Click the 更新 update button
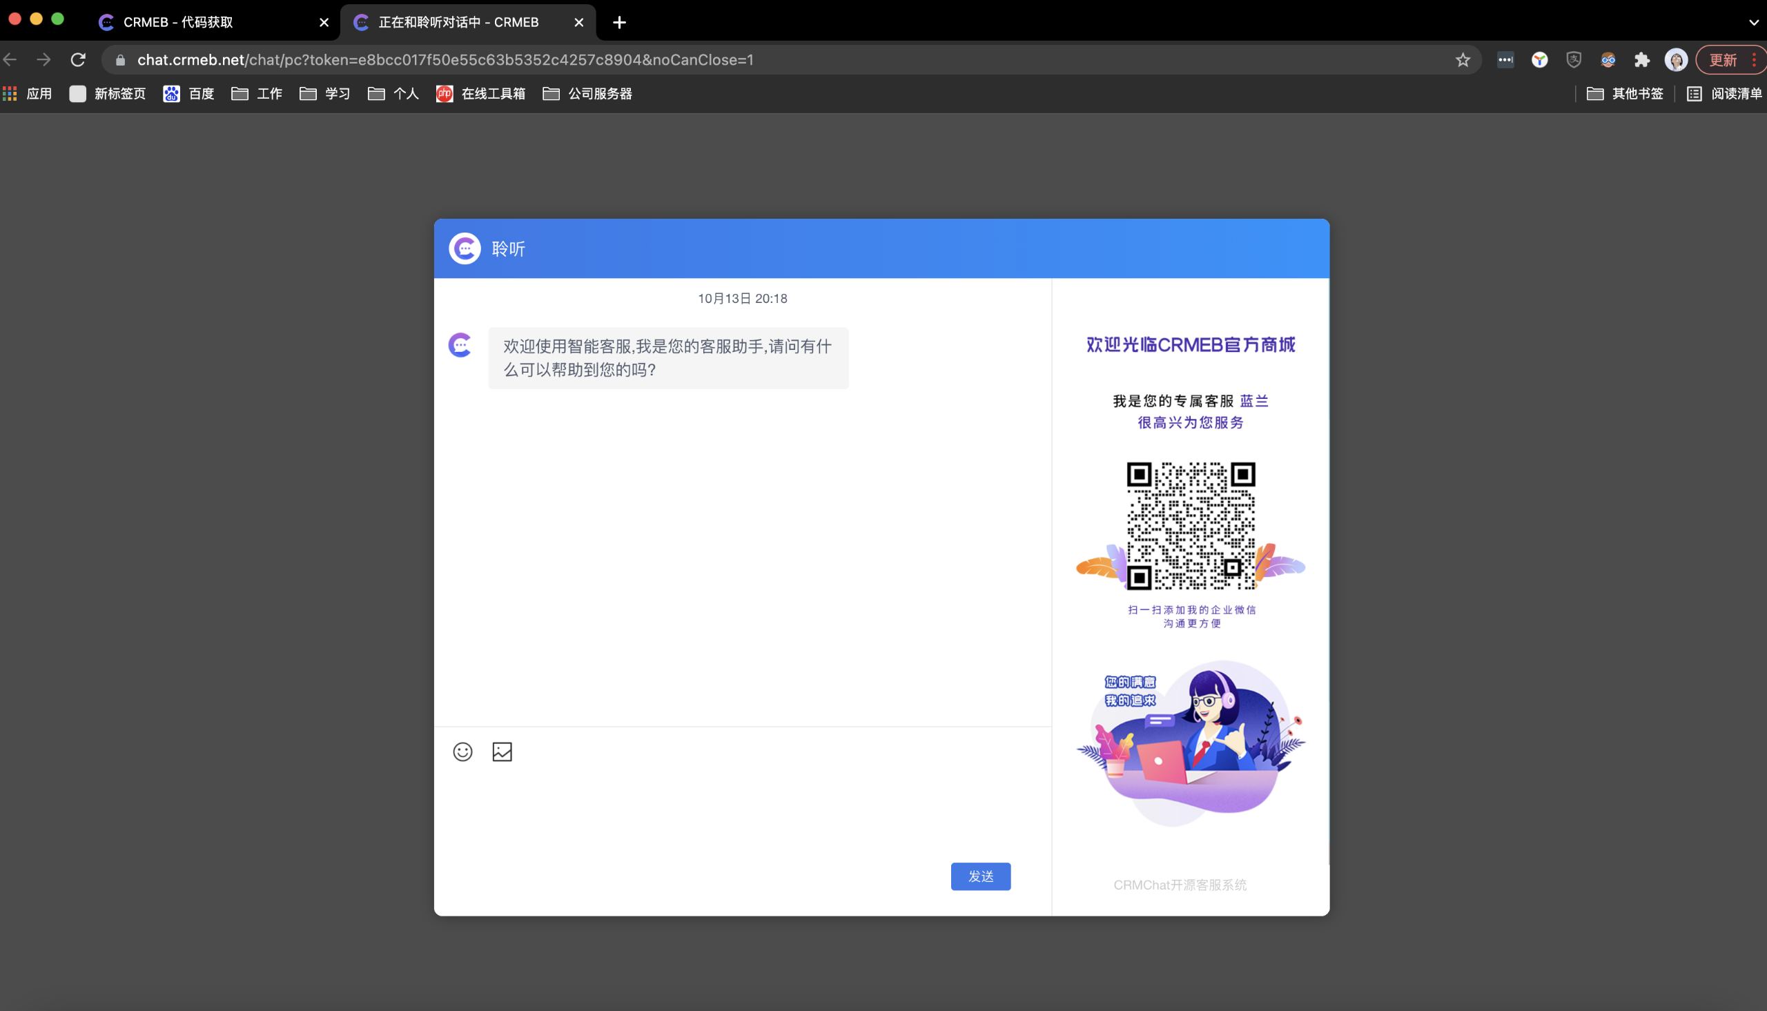Viewport: 1767px width, 1011px height. pos(1723,60)
